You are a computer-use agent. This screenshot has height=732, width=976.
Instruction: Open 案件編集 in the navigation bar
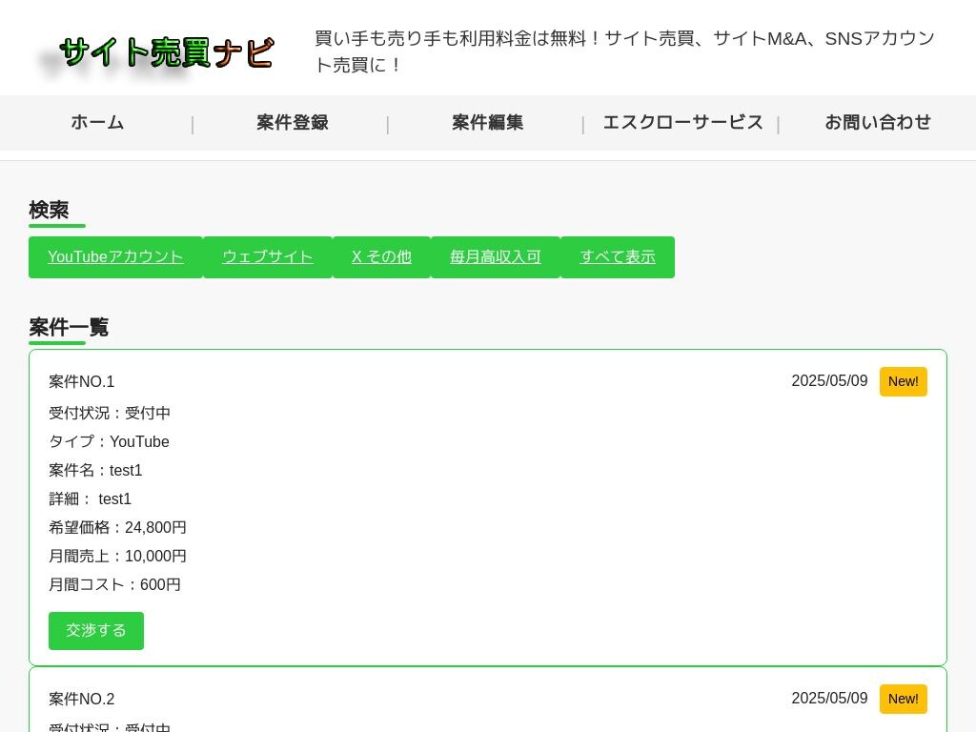pyautogui.click(x=487, y=123)
